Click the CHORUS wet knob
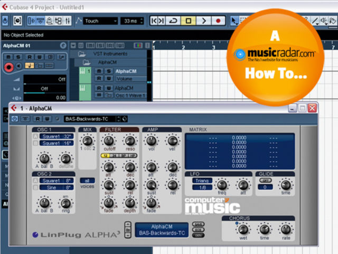This screenshot has width=338, height=254. (243, 229)
